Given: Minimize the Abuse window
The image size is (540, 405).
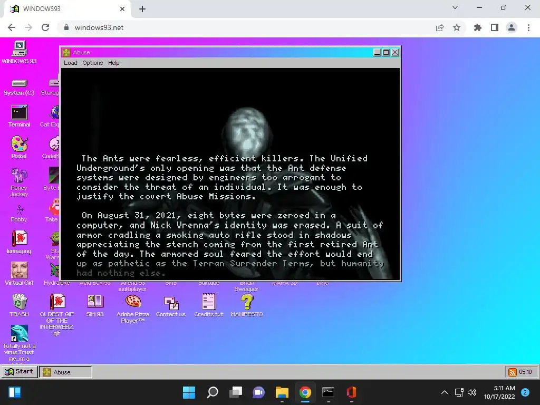Looking at the screenshot, I should [378, 52].
